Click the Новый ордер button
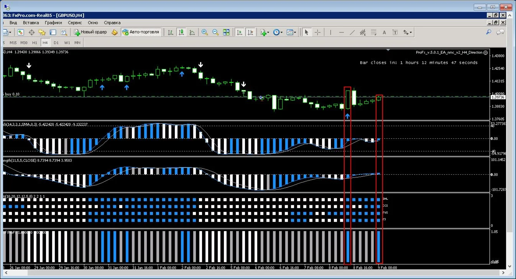Viewport: 516px width, 279px height. [90, 33]
